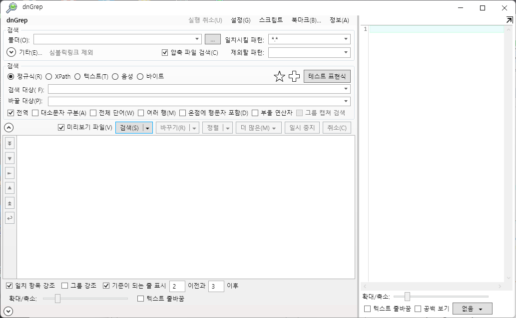Collapse search options with up chevron
516x318 pixels.
pyautogui.click(x=8, y=128)
